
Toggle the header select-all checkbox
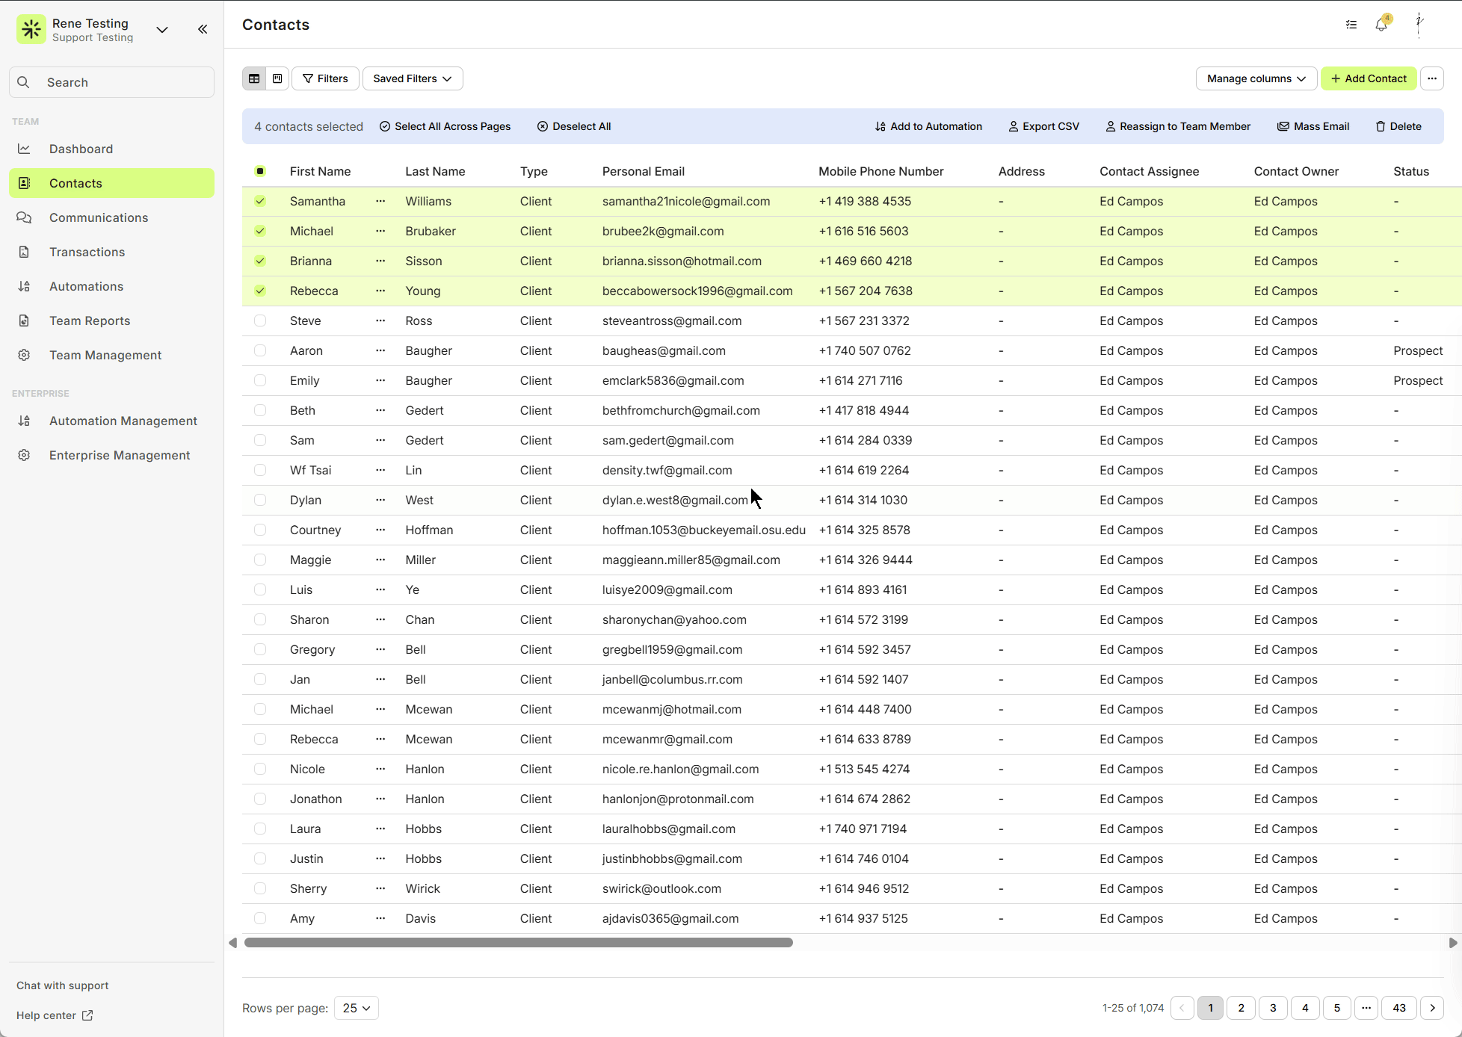tap(260, 171)
